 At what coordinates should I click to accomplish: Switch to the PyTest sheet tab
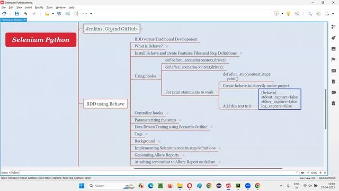tap(15, 172)
